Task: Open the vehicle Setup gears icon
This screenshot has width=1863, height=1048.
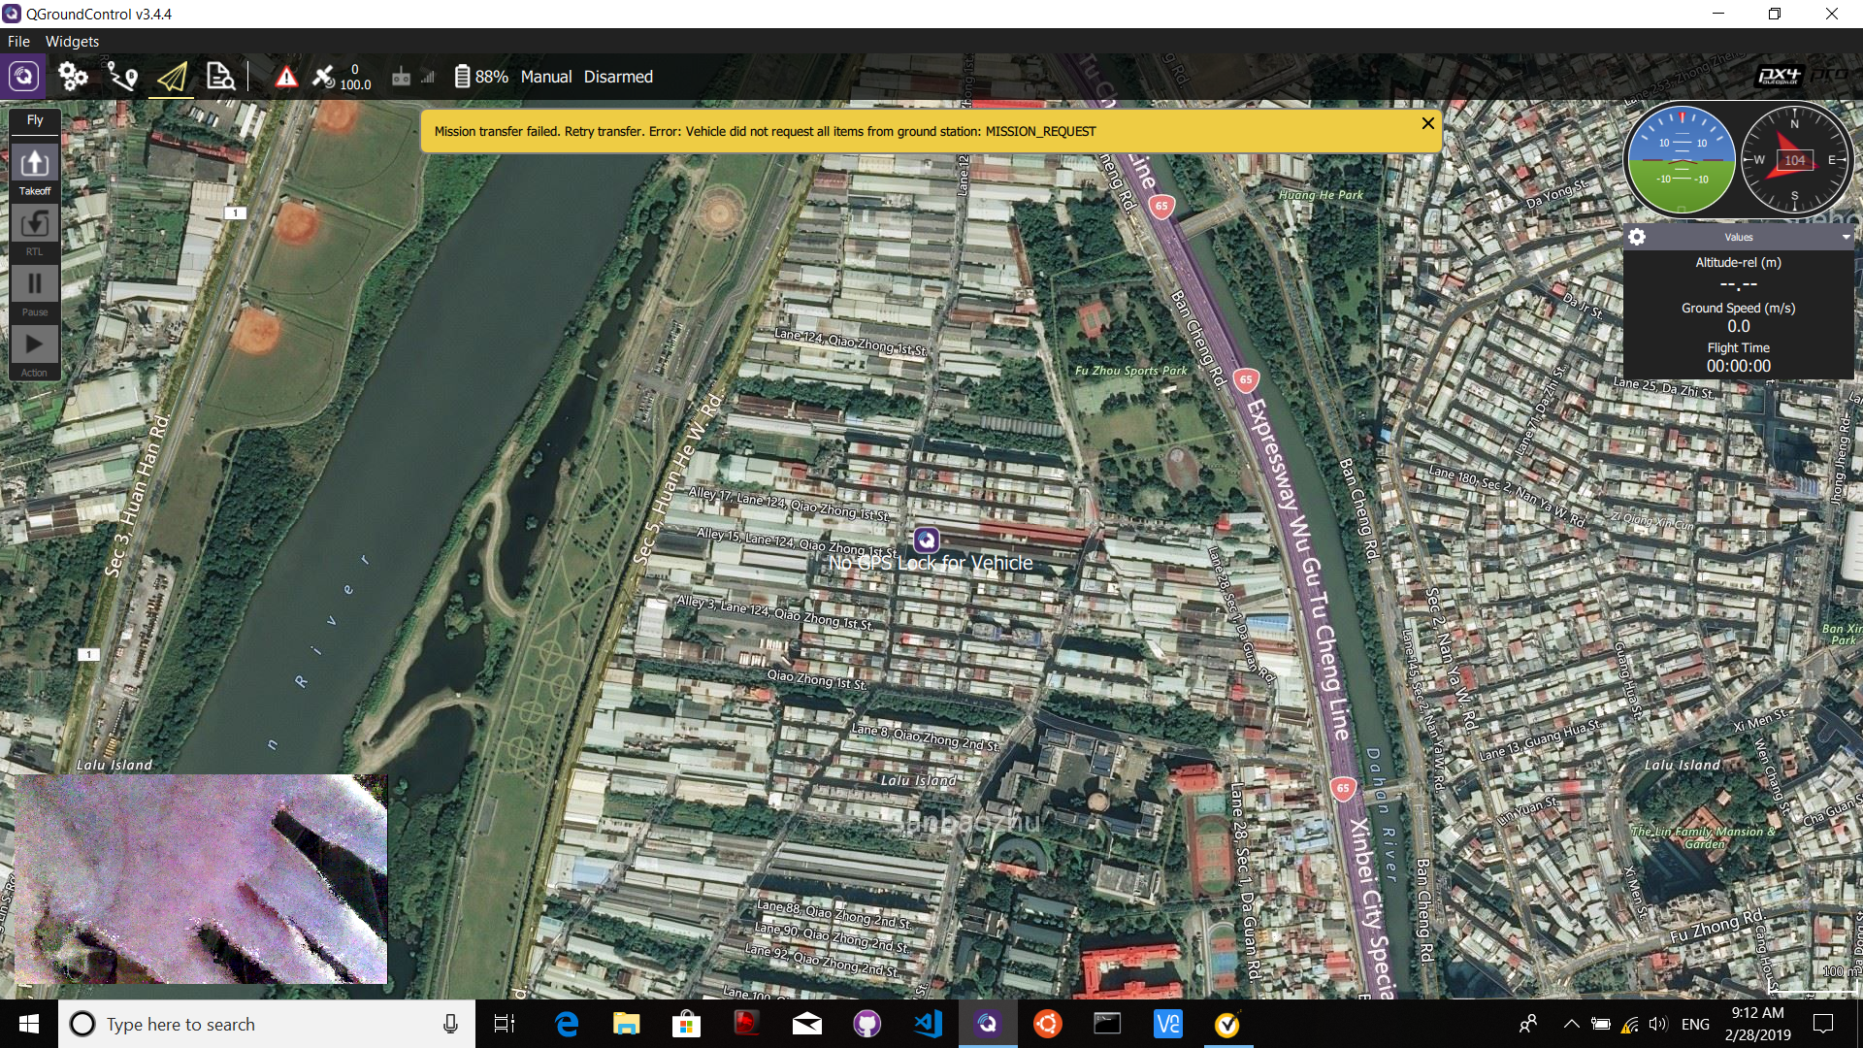Action: 73,77
